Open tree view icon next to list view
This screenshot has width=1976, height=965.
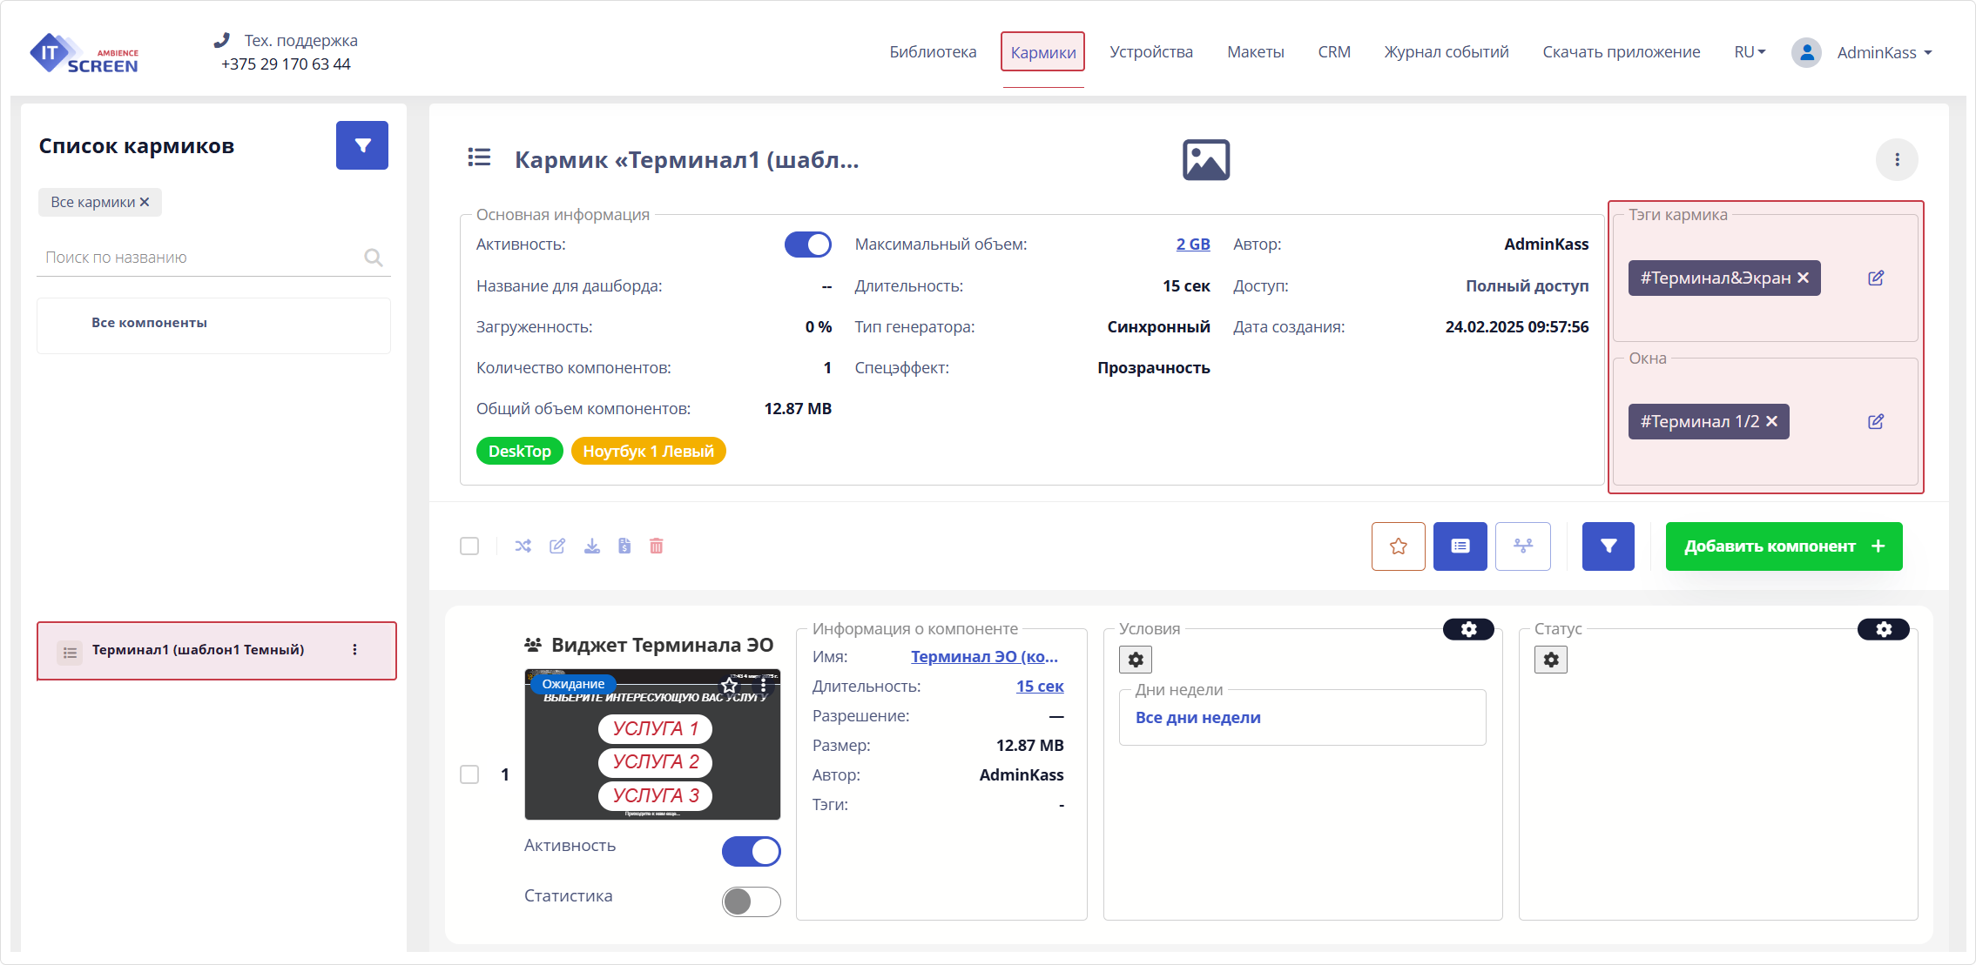click(x=1523, y=546)
